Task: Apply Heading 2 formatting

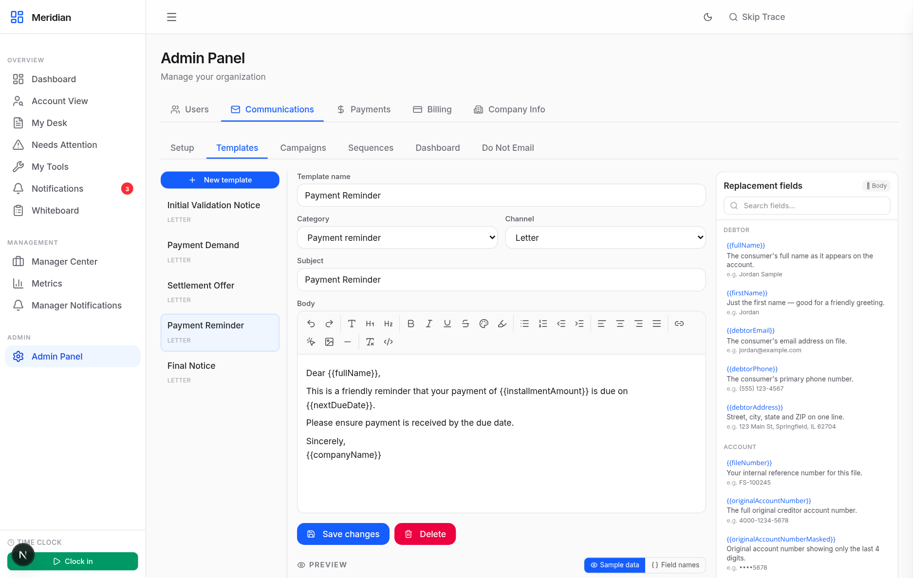Action: [388, 324]
